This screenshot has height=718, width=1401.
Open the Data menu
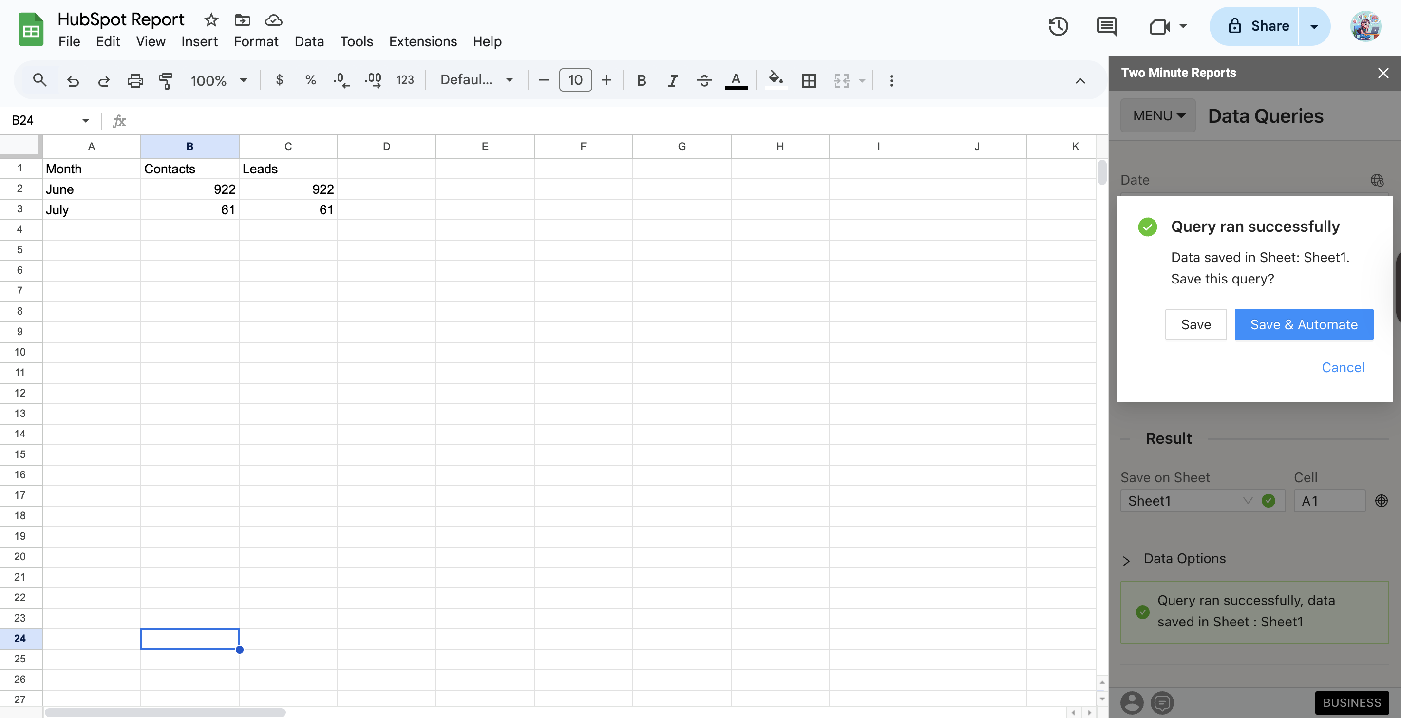click(x=309, y=41)
